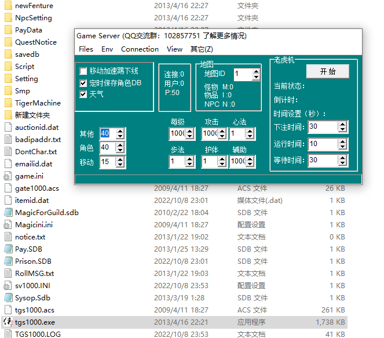Image resolution: width=384 pixels, height=338 pixels.
Task: Decrease the 等待时间 spinner value
Action: point(342,163)
